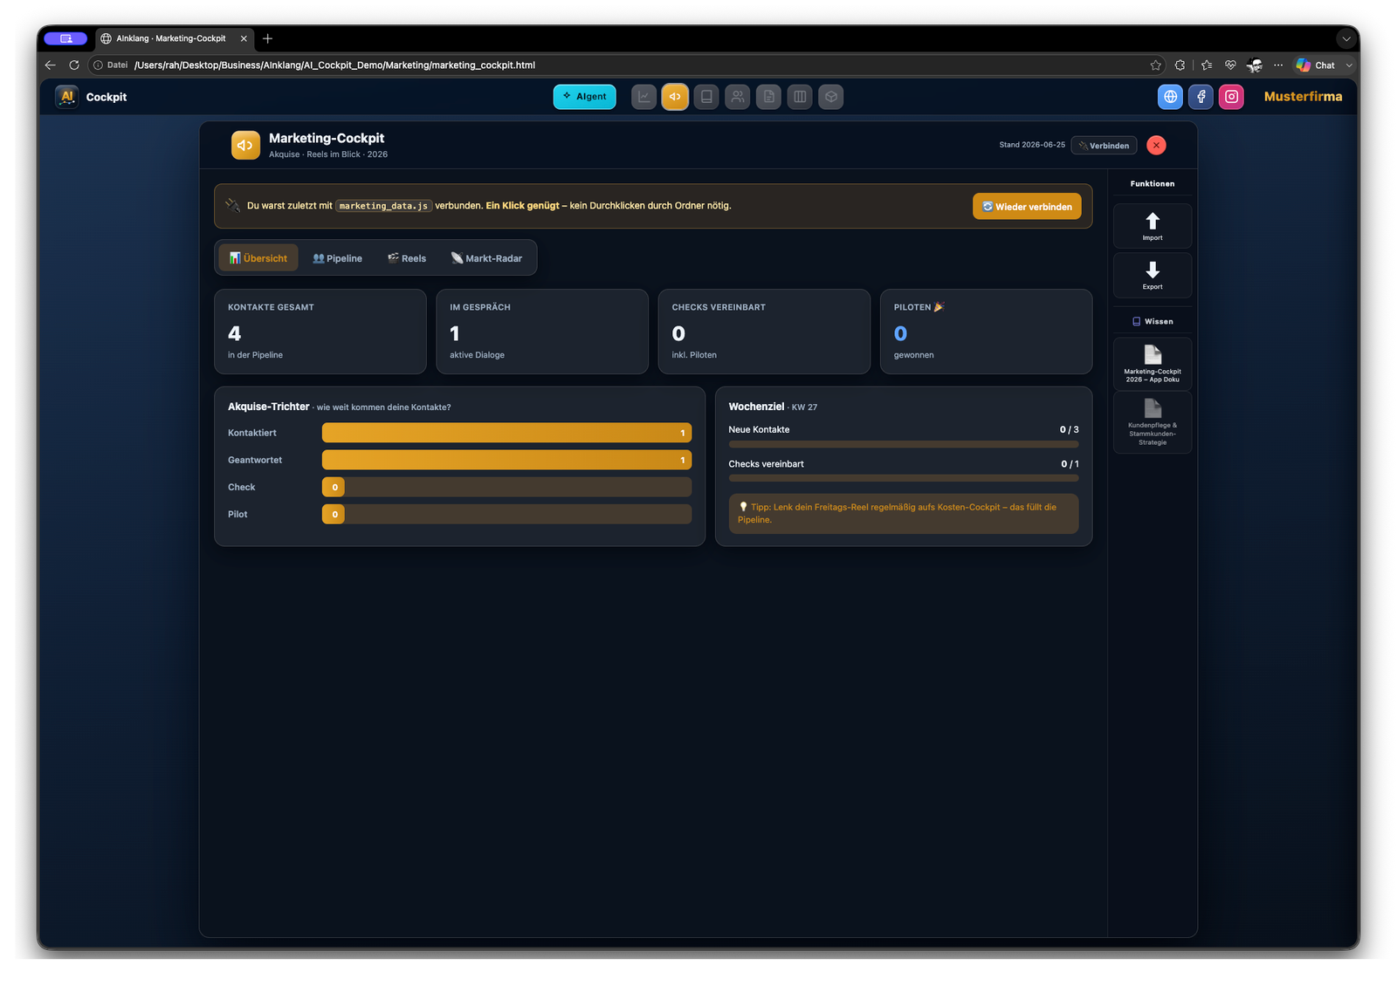
Task: Switch to the Reels tab
Action: (407, 258)
